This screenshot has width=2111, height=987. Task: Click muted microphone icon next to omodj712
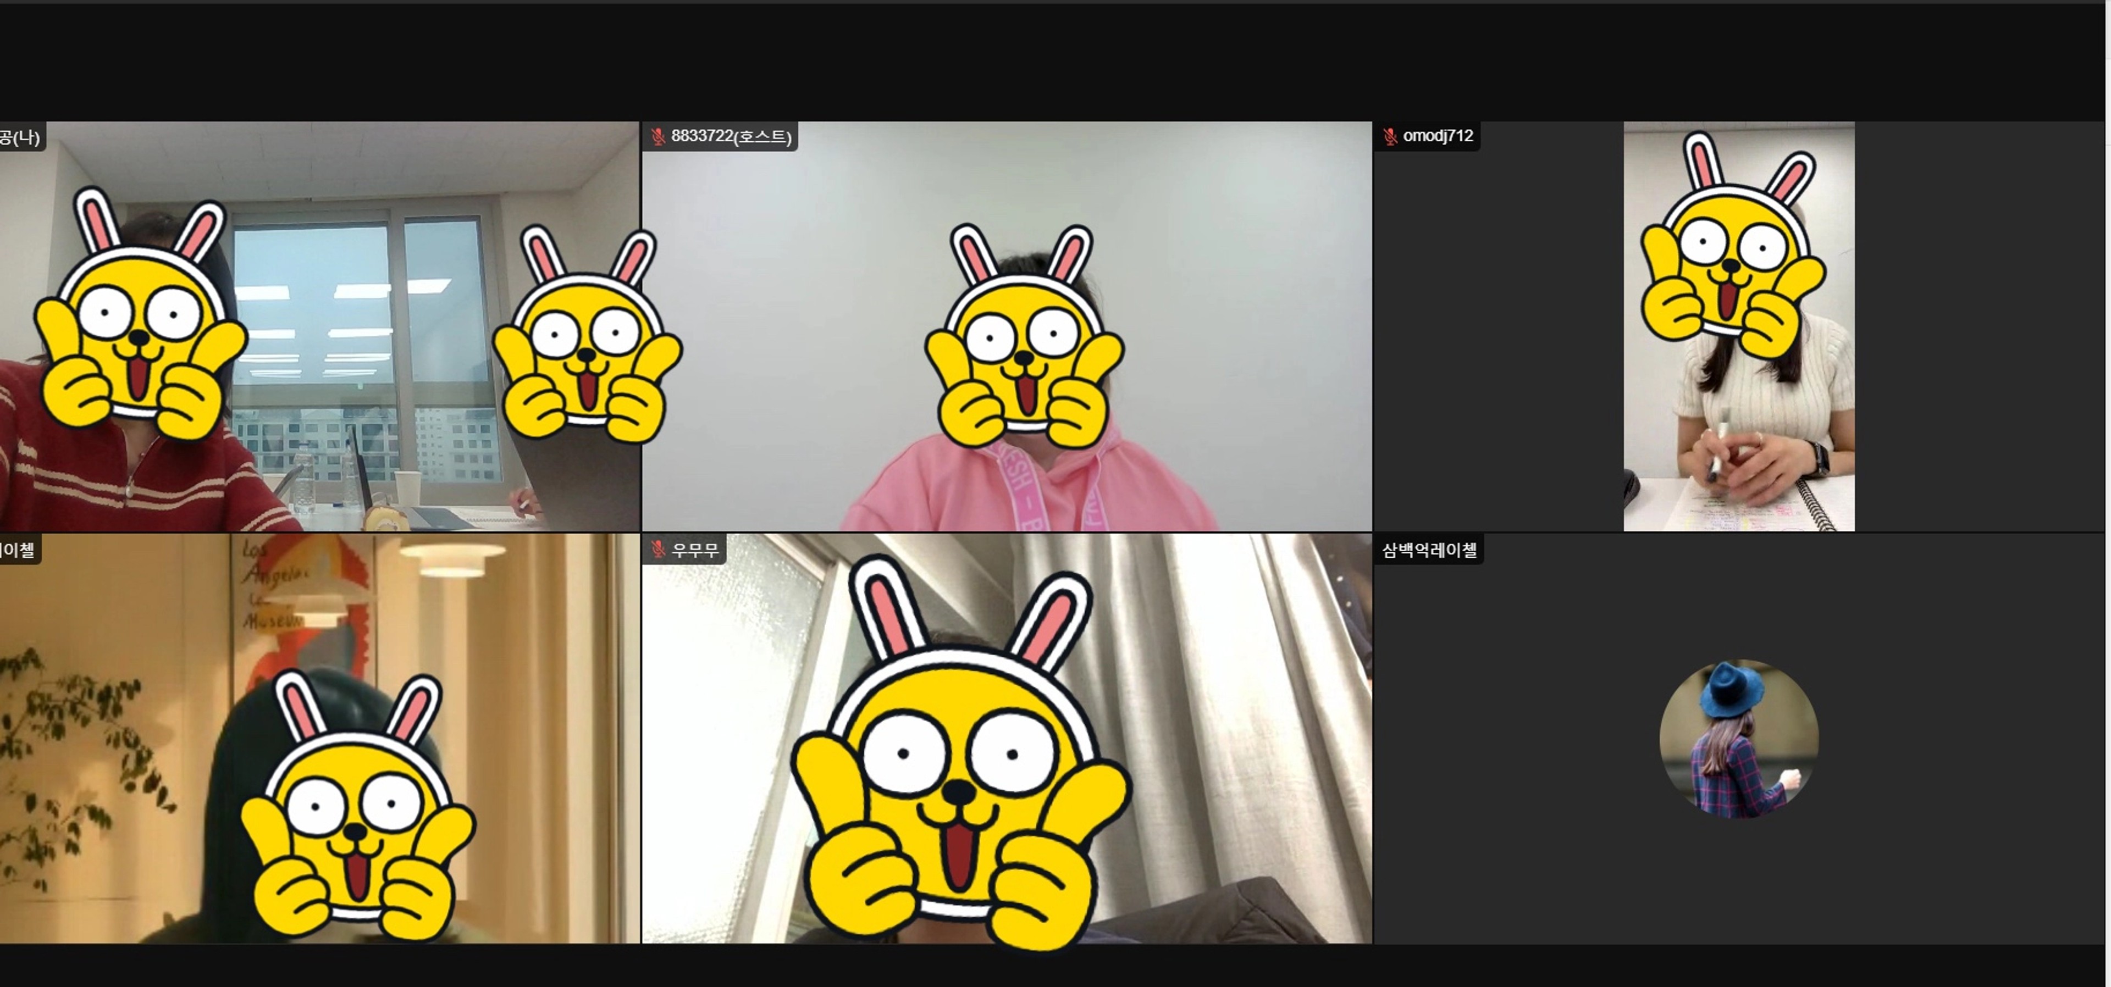coord(1390,136)
